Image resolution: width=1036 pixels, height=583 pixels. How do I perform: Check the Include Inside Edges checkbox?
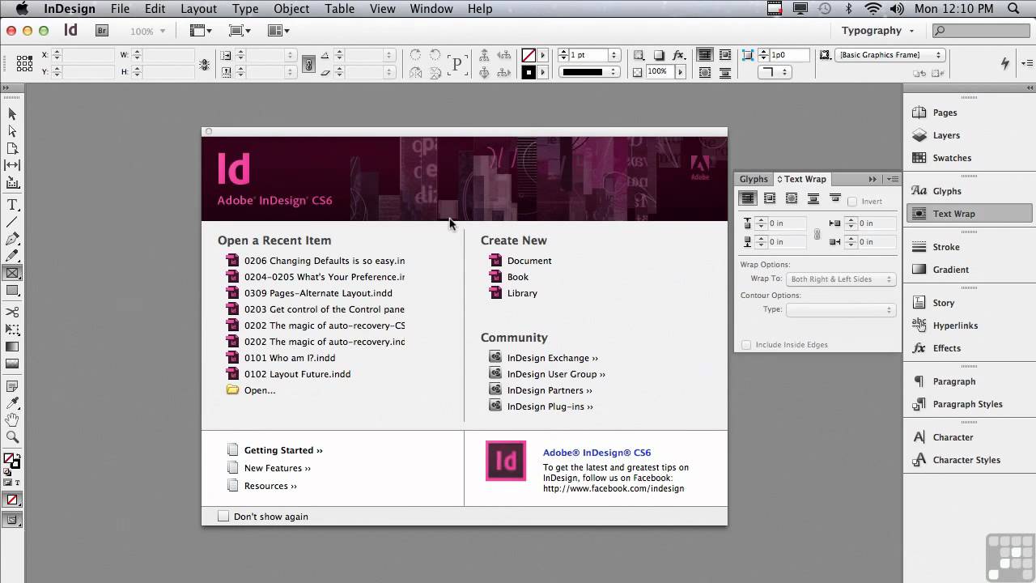coord(746,345)
